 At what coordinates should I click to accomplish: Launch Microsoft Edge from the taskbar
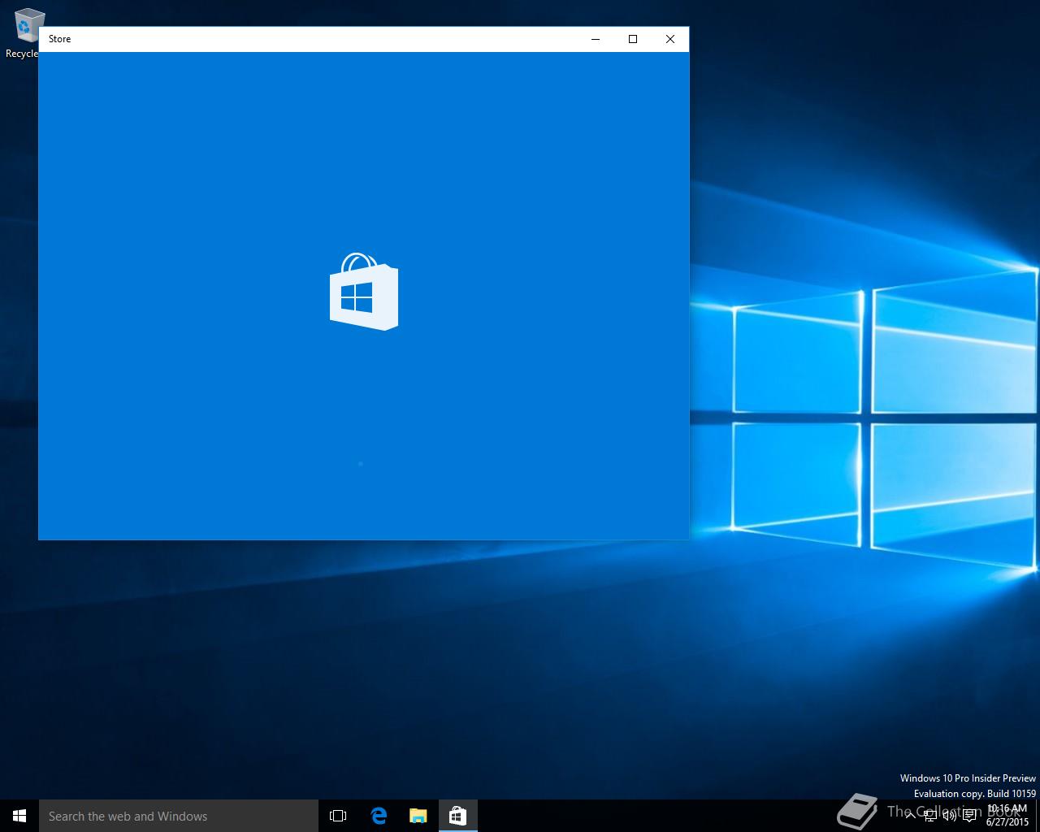379,816
